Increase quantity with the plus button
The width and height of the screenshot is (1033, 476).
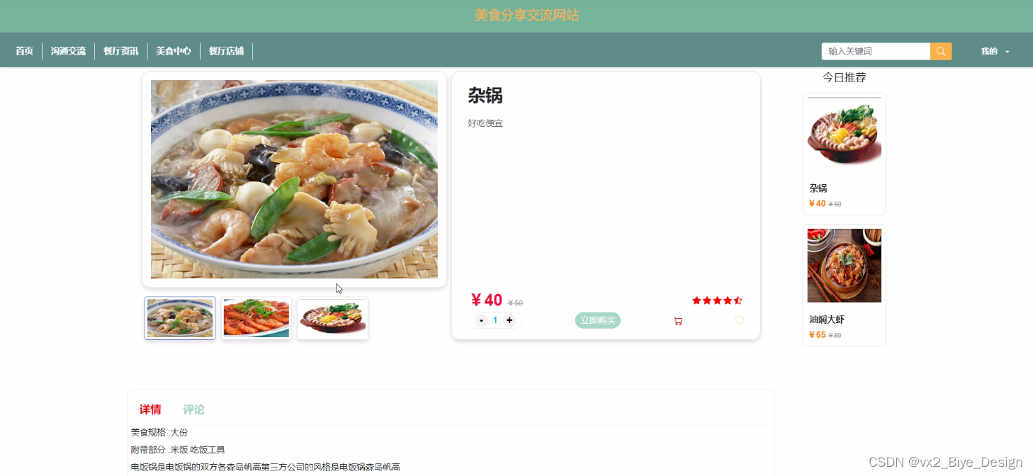click(509, 320)
